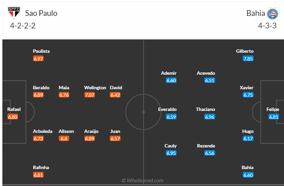
Task: Open the Bahia team name link
Action: (256, 13)
